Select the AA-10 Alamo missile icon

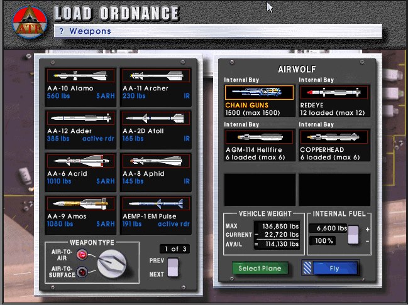pos(80,75)
